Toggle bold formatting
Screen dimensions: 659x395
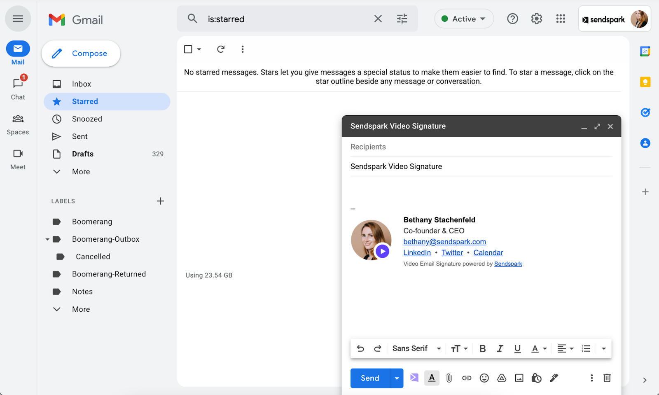[x=482, y=349]
